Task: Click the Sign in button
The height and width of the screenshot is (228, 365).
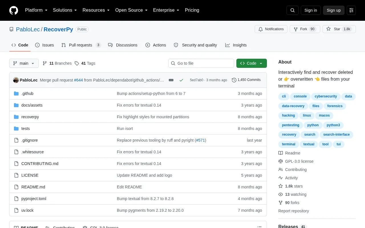Action: [311, 10]
